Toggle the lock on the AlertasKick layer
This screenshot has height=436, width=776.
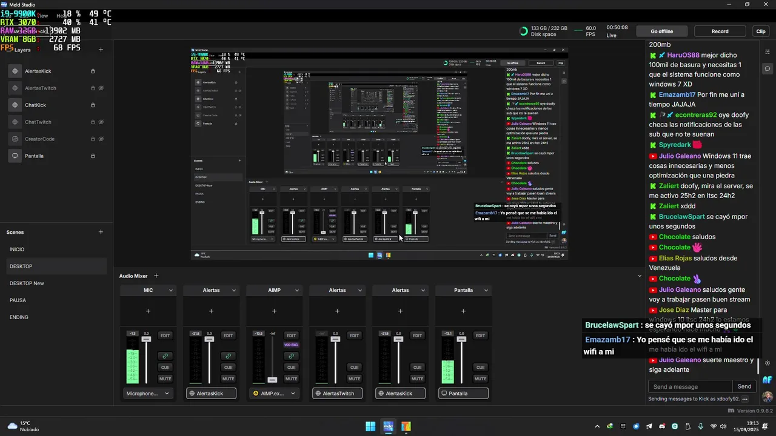pos(93,71)
